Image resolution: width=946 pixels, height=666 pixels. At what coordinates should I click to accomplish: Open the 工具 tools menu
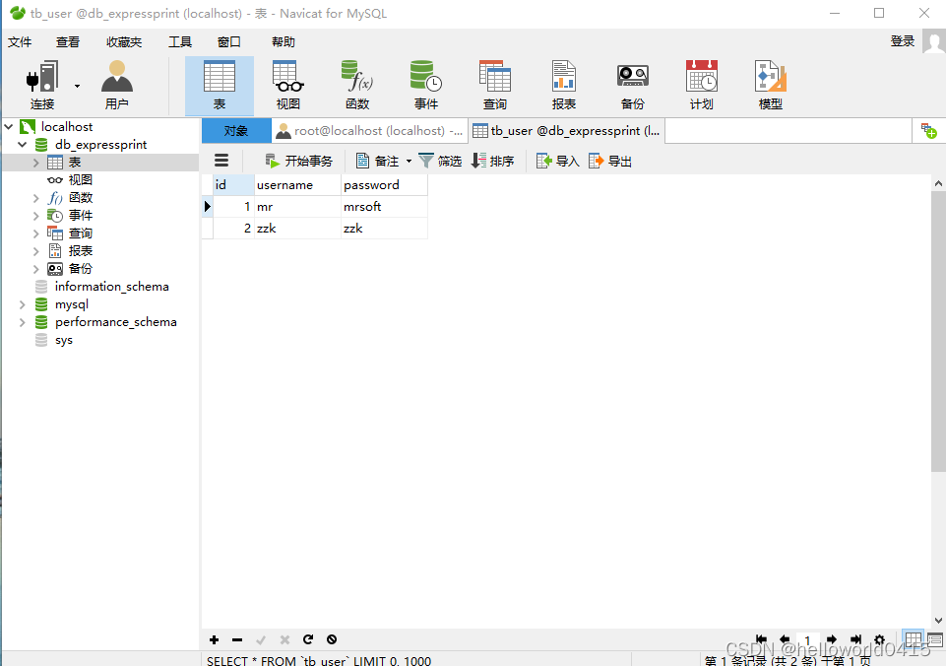180,42
